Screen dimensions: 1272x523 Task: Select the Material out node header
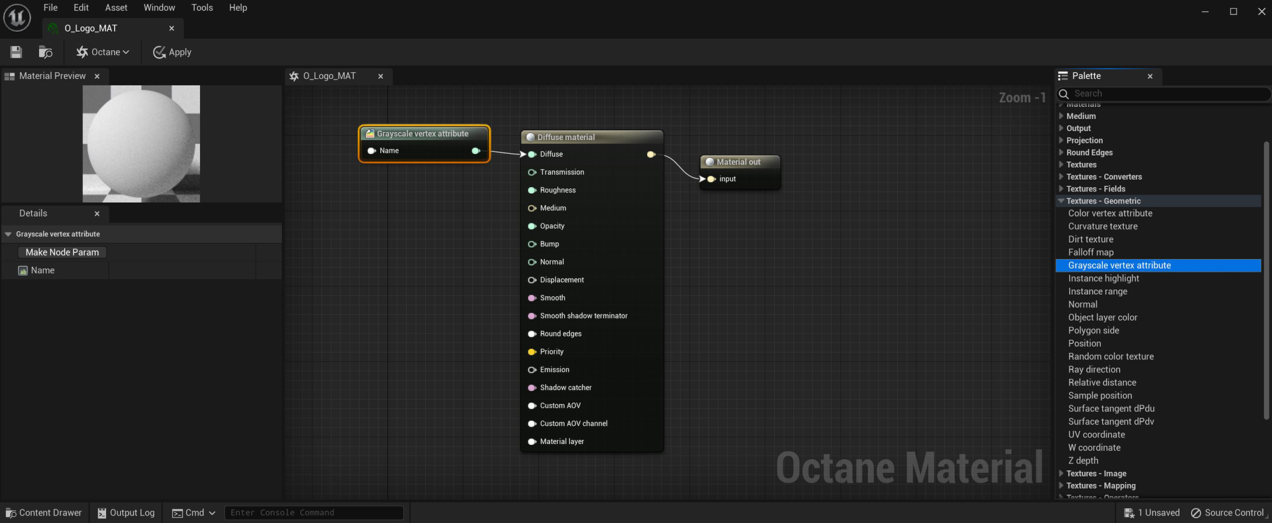pos(740,162)
